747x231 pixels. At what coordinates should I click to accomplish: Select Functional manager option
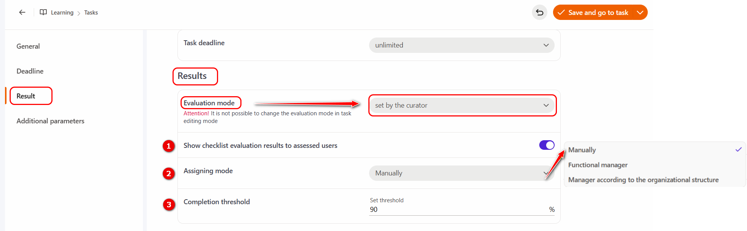598,165
